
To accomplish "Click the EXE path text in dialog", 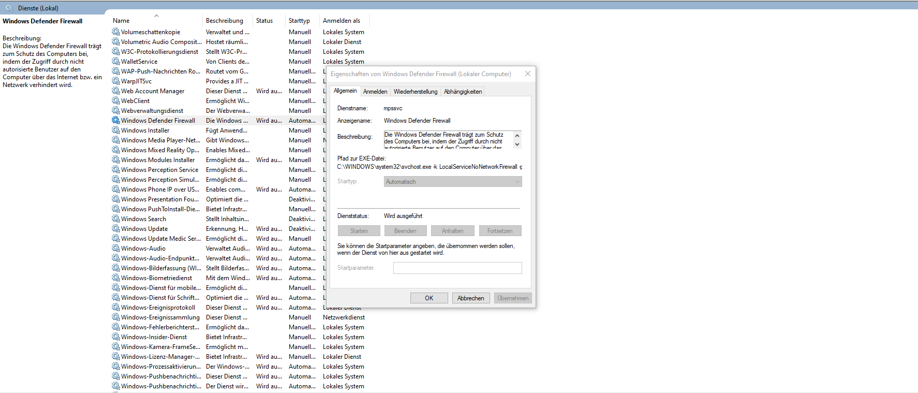I will click(430, 167).
